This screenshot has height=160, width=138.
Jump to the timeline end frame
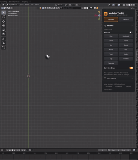coord(19,150)
